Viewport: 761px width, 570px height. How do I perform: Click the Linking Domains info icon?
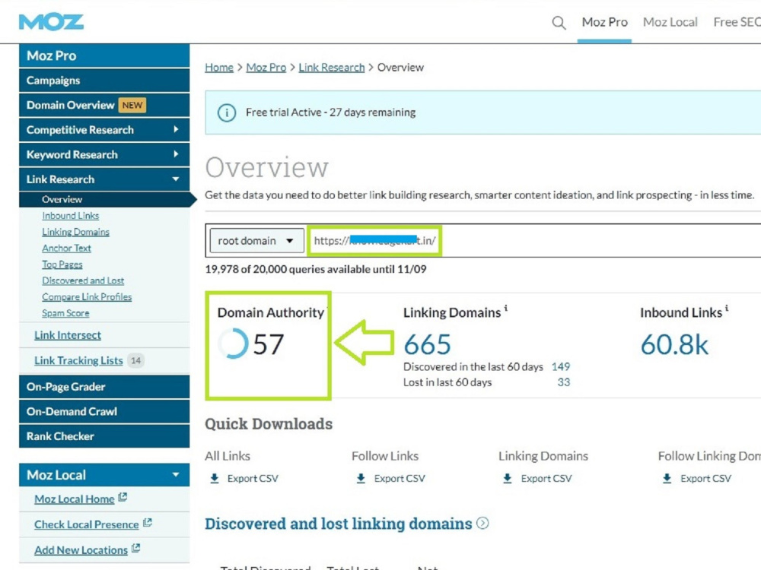(x=506, y=308)
